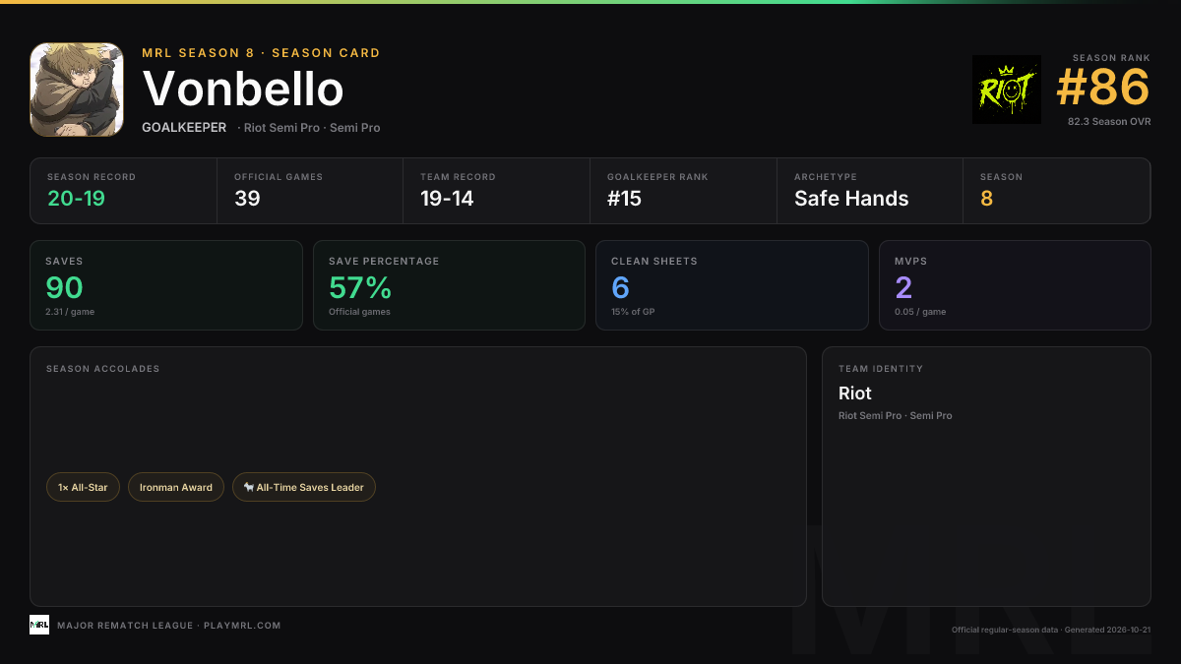
Task: Click the Safe Hands archetype cell
Action: tap(870, 191)
